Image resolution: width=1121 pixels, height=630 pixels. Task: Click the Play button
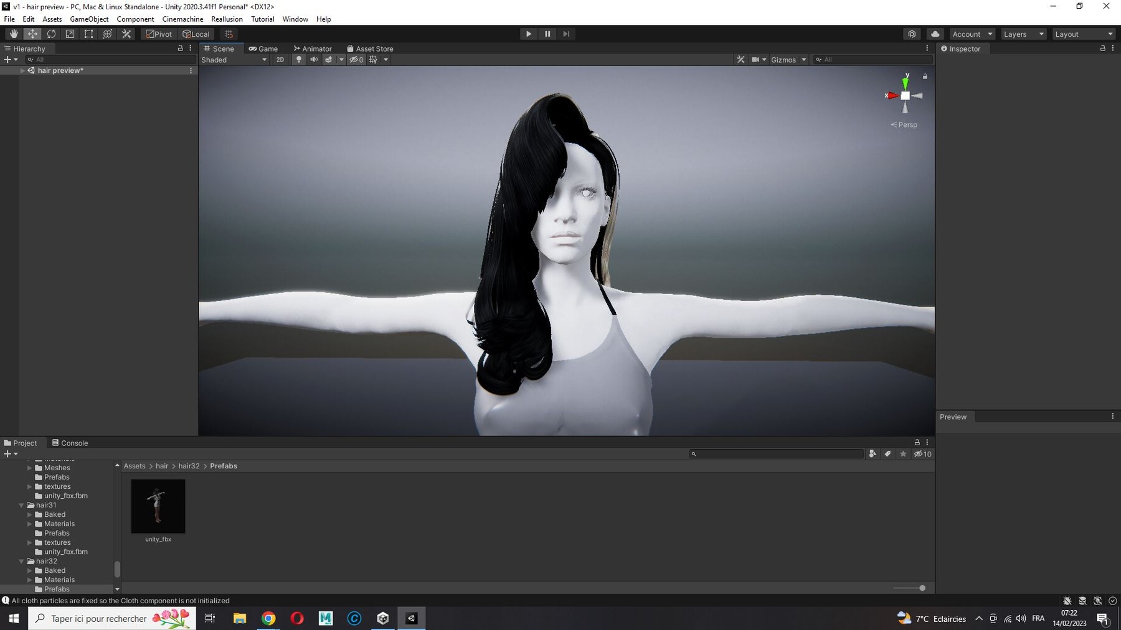[x=528, y=34]
